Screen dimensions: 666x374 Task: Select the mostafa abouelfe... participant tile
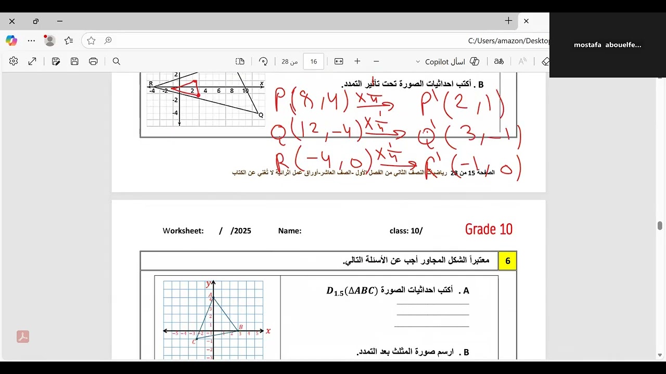pos(608,45)
